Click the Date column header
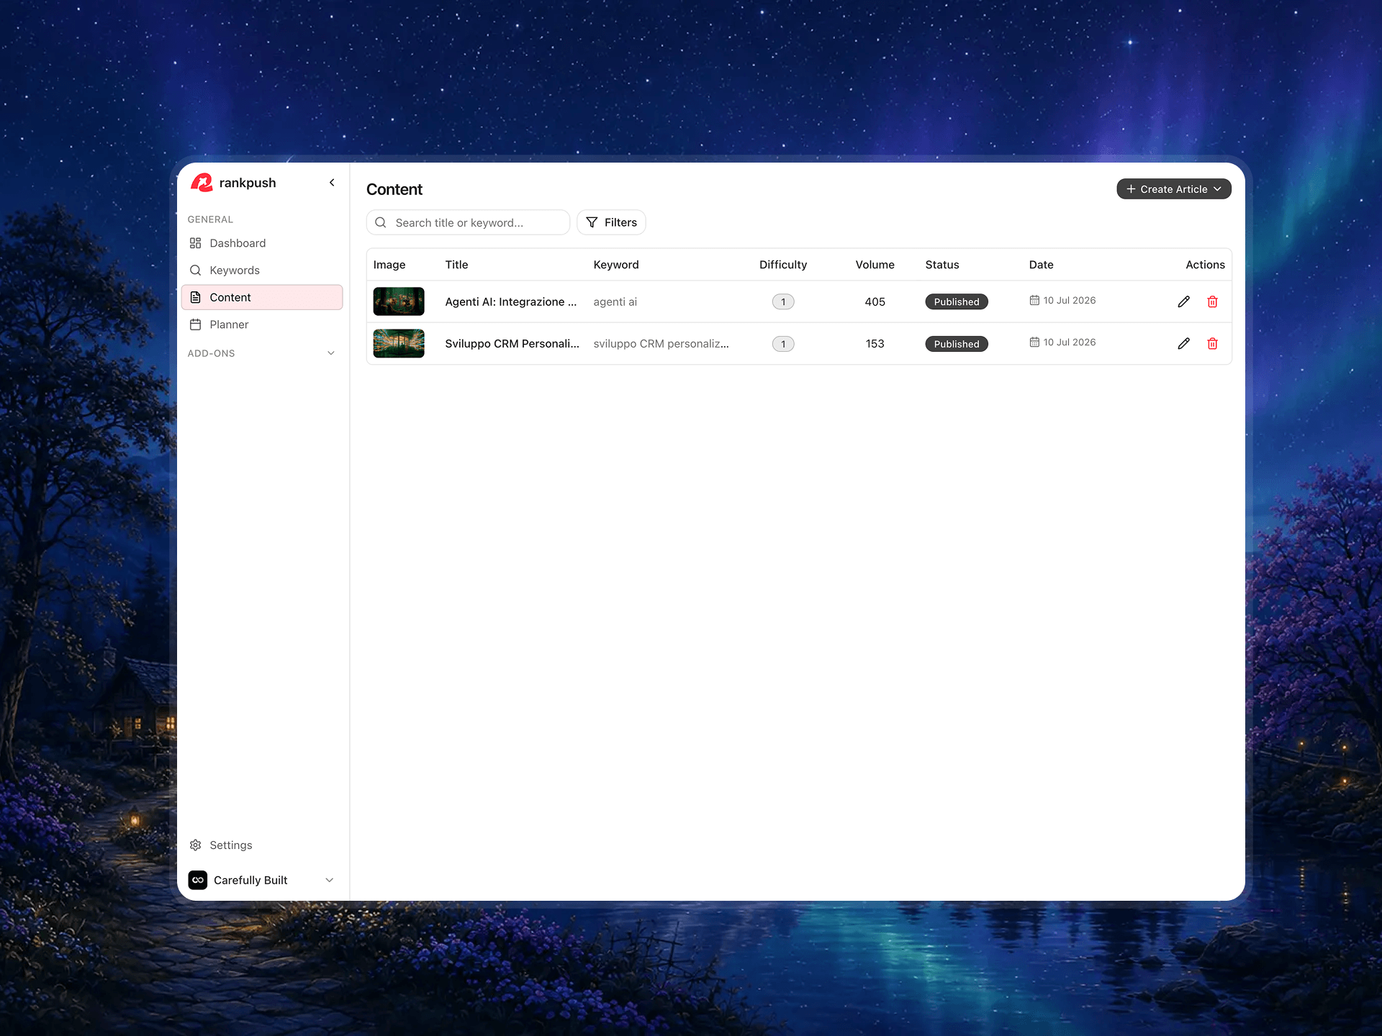Image resolution: width=1382 pixels, height=1036 pixels. point(1042,265)
